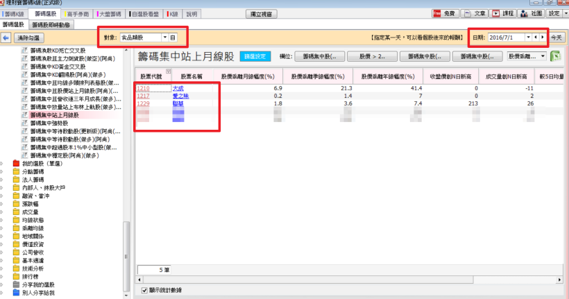Click the folder icon for 排行榜

tap(16, 277)
